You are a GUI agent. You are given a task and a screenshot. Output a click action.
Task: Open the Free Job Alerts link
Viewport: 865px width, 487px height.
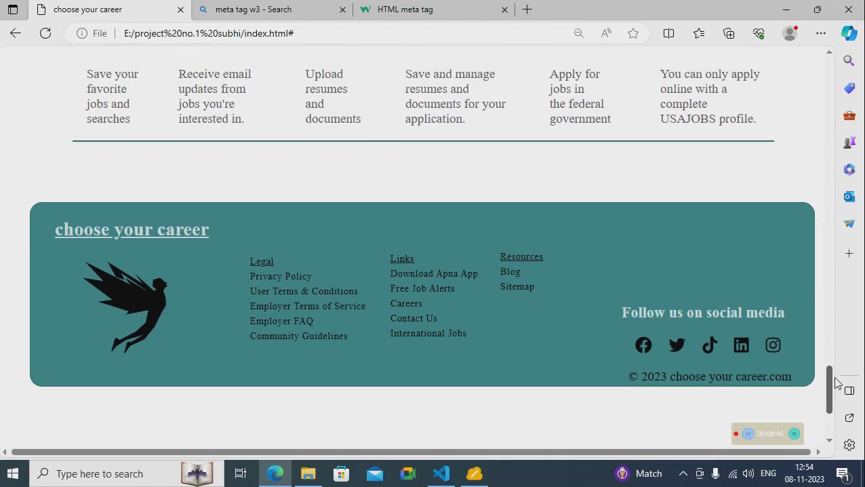point(422,288)
